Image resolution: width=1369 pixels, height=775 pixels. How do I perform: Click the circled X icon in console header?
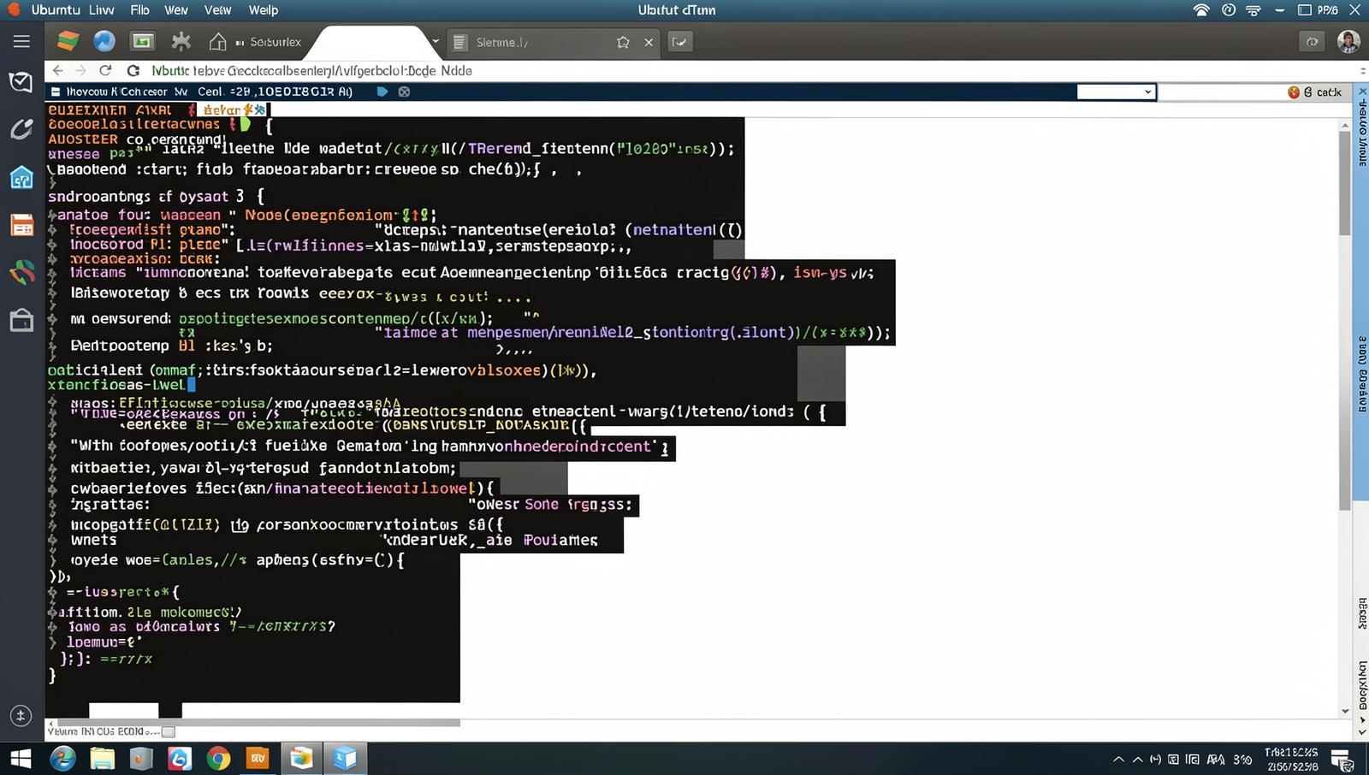404,92
